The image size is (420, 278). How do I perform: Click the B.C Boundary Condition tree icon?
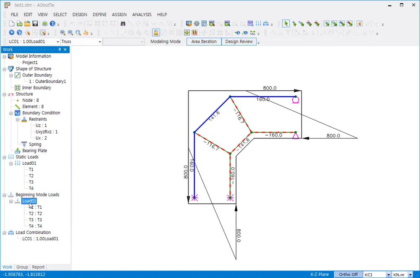pyautogui.click(x=17, y=113)
